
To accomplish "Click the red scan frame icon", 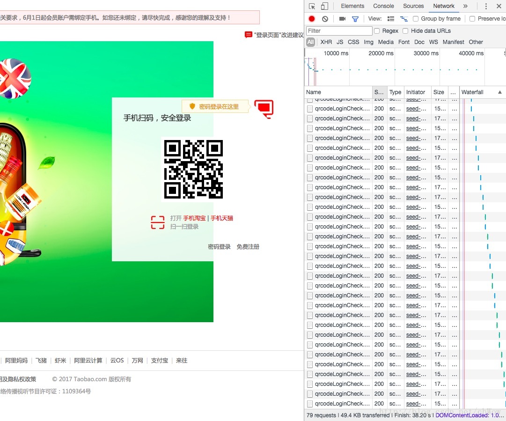I will (x=158, y=222).
